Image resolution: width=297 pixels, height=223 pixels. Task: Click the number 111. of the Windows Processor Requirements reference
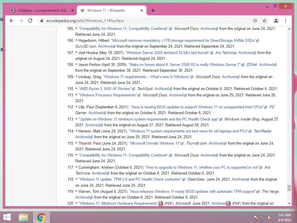click(71, 95)
